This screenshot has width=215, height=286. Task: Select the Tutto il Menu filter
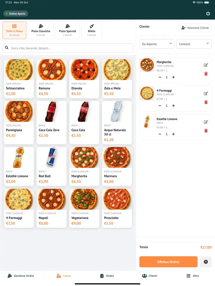click(14, 30)
